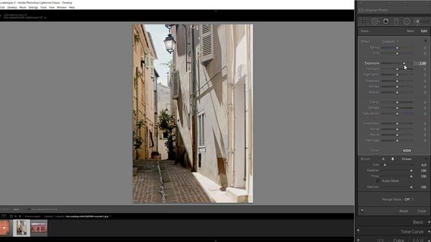Click the Feather slider handle
The width and height of the screenshot is (431, 242).
click(x=411, y=171)
